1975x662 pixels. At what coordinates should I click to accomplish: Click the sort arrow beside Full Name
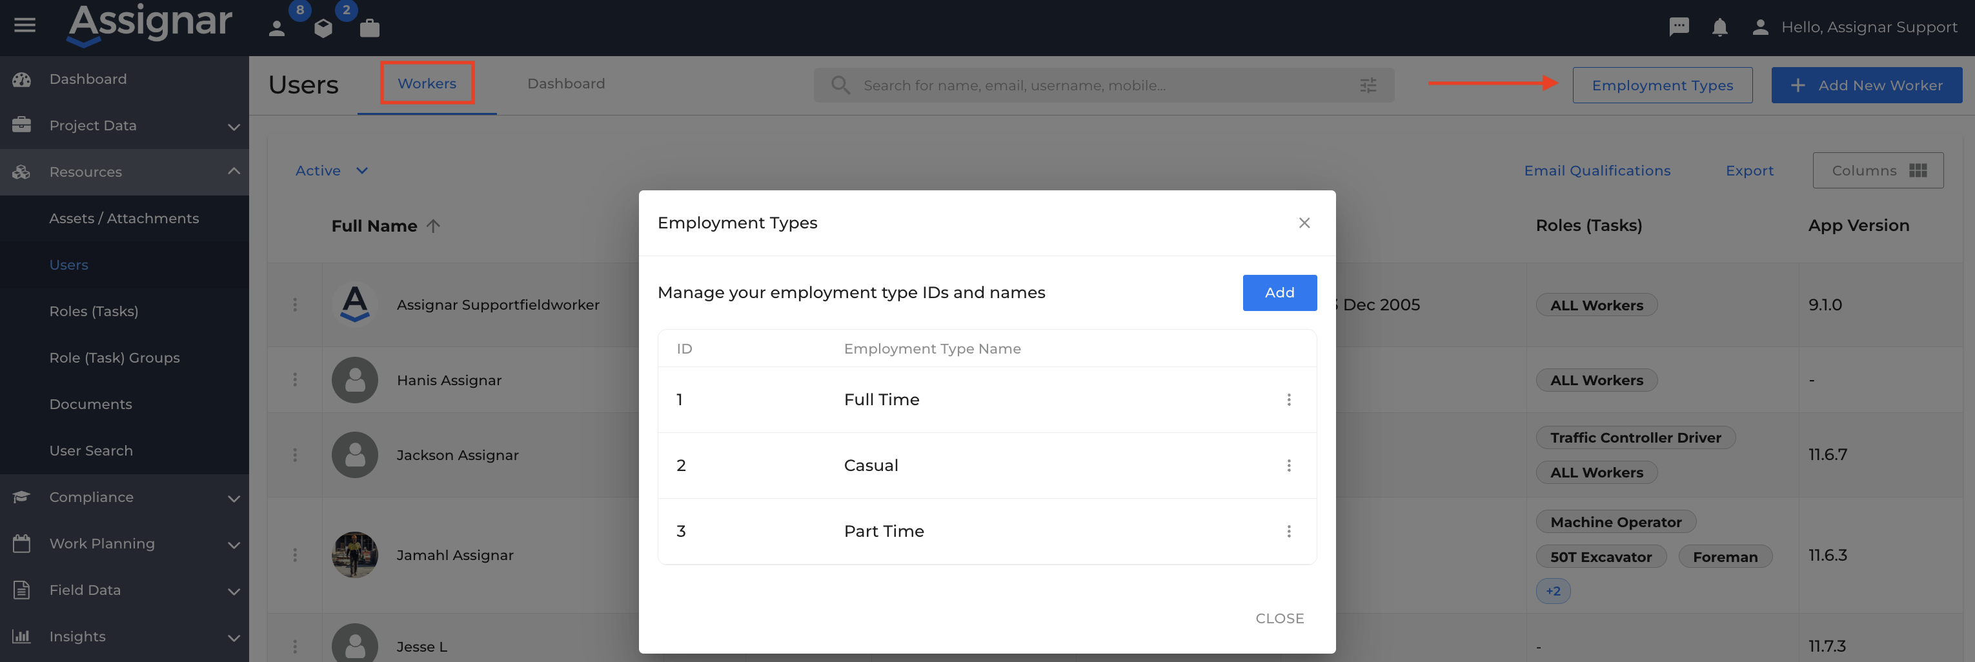point(433,226)
